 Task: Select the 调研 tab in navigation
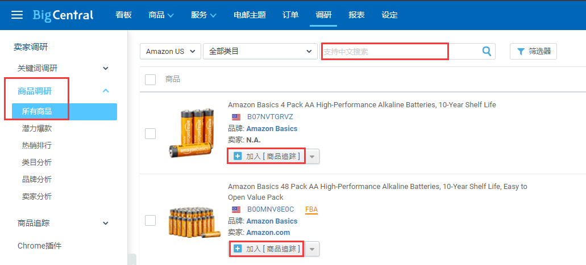click(x=323, y=15)
